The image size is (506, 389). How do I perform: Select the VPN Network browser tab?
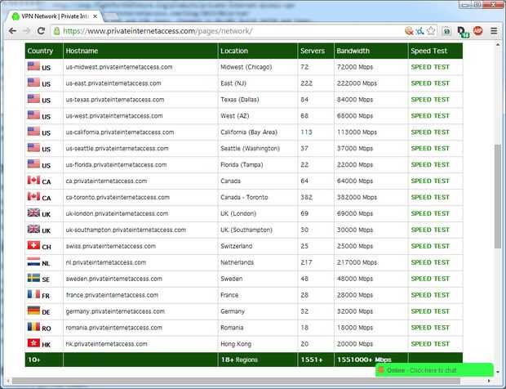tap(55, 16)
